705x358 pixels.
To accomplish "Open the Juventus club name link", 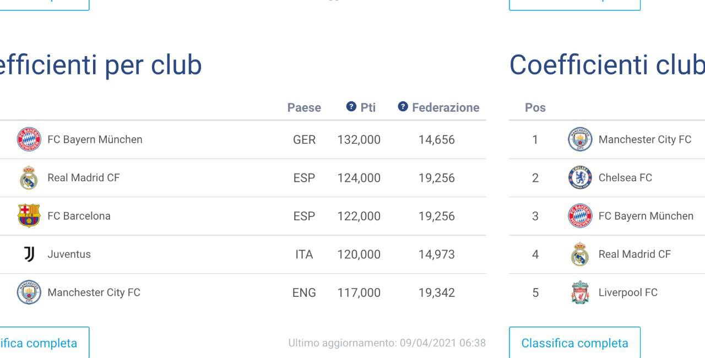I will pyautogui.click(x=69, y=254).
